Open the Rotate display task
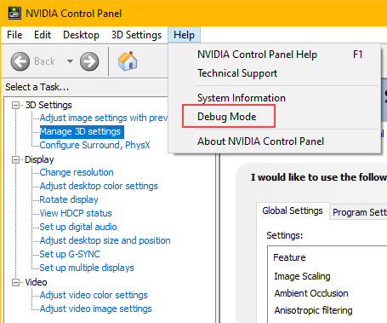387x323 pixels. (x=69, y=199)
